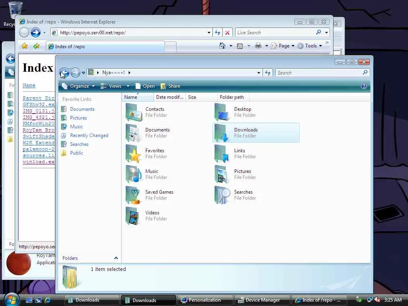Screen dimensions: 408x306
Task: Click the Back button in Explorer window
Action: pyautogui.click(x=64, y=73)
